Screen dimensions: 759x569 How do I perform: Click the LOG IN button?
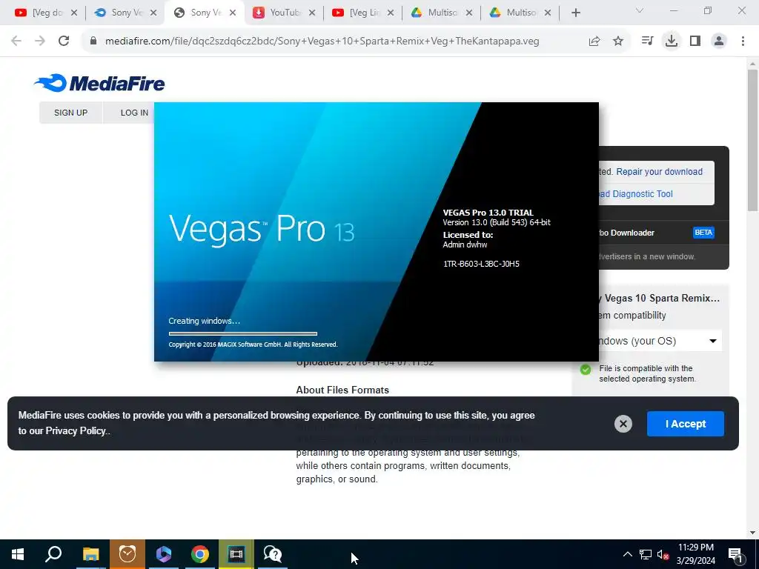(x=134, y=113)
